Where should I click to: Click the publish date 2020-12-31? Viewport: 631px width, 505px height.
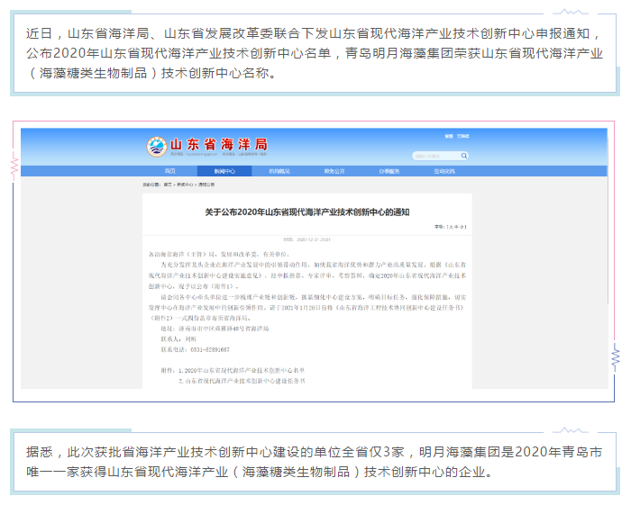click(308, 239)
